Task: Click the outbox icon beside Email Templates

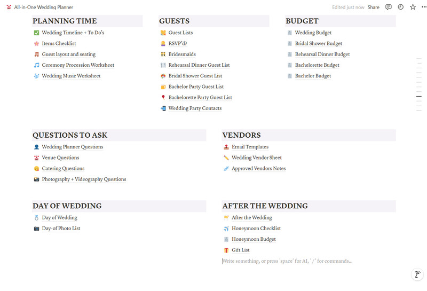Action: pyautogui.click(x=226, y=147)
